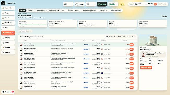
Task: Open the Operator sidebar section
Action: point(8,33)
